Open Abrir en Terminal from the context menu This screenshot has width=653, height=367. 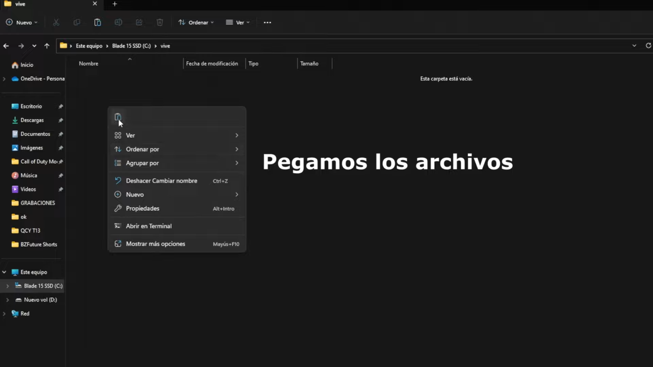(149, 226)
